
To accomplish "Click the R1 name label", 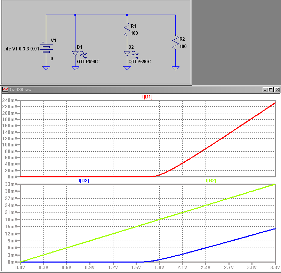I will tap(133, 26).
